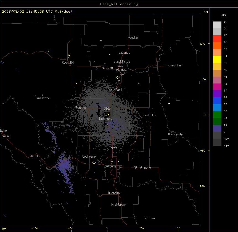238x232 pixels.
Task: Click the yellow diamond marker below Cochrane
Action: 94,163
